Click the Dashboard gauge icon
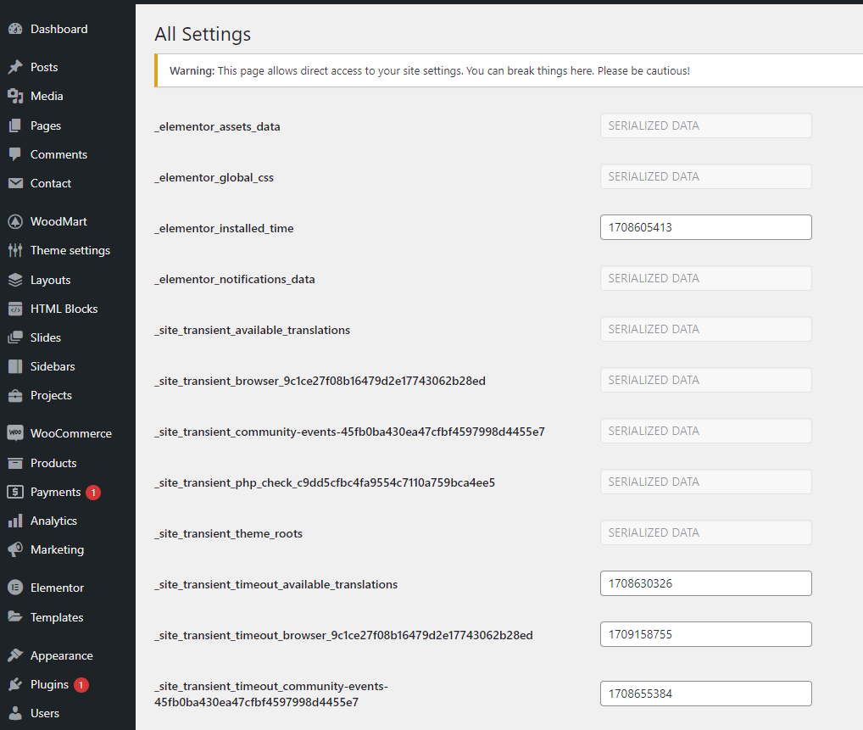The image size is (863, 730). point(15,29)
